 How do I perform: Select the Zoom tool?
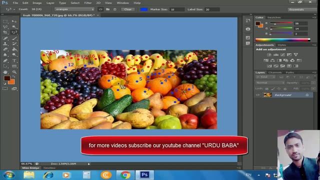pyautogui.click(x=14, y=72)
